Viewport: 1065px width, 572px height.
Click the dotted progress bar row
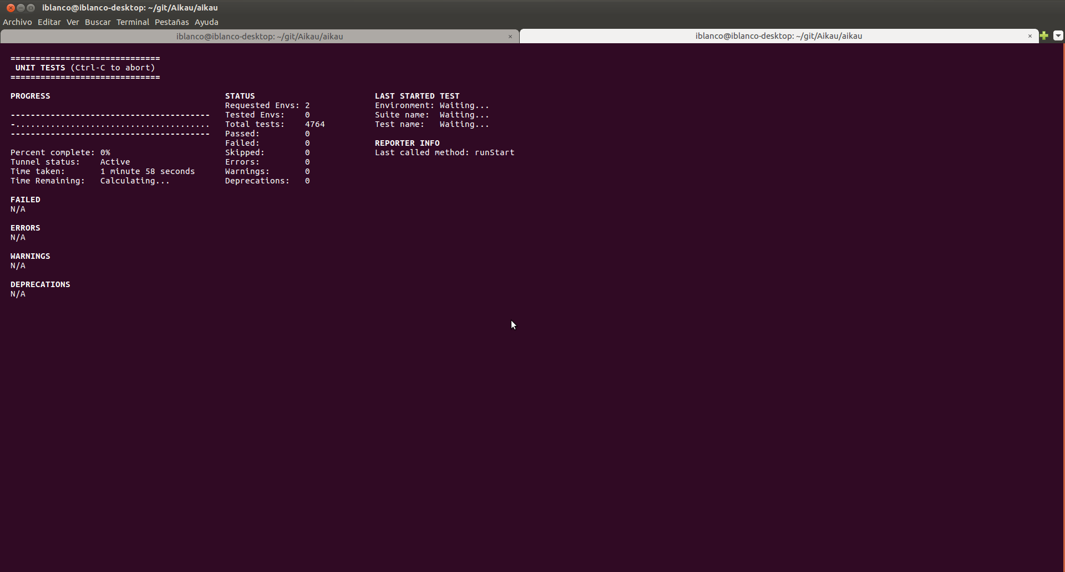(110, 125)
